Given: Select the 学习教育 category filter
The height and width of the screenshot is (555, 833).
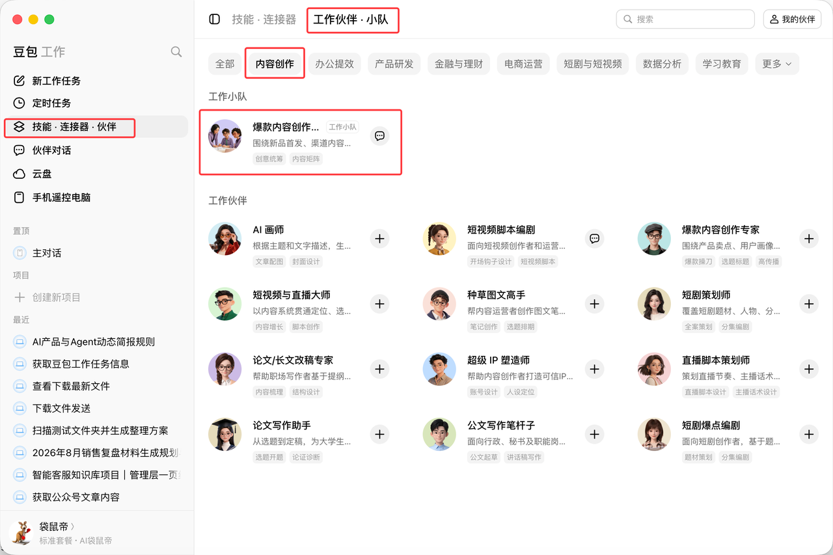Looking at the screenshot, I should tap(722, 64).
